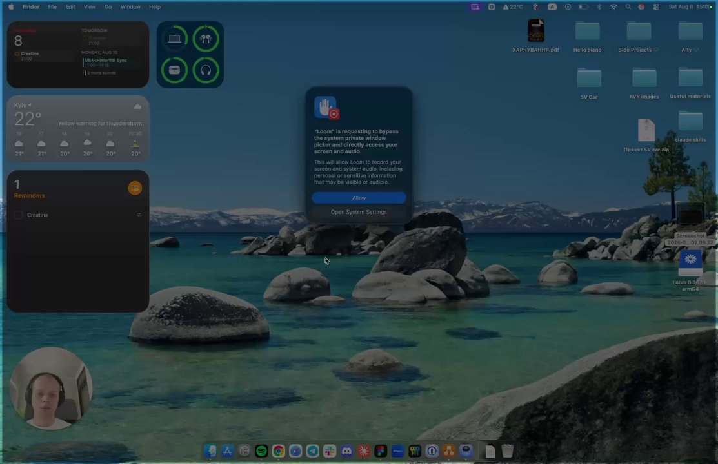Open the View menu
718x464 pixels.
[90, 7]
